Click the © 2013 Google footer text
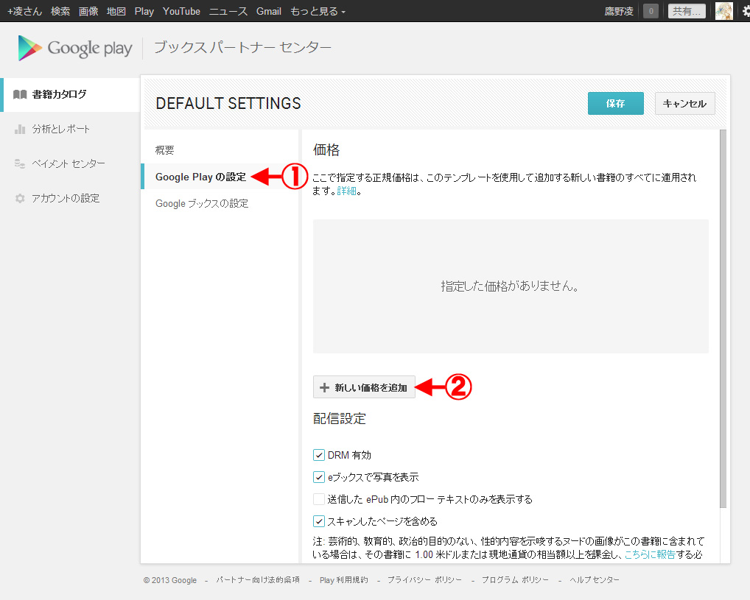 [169, 580]
